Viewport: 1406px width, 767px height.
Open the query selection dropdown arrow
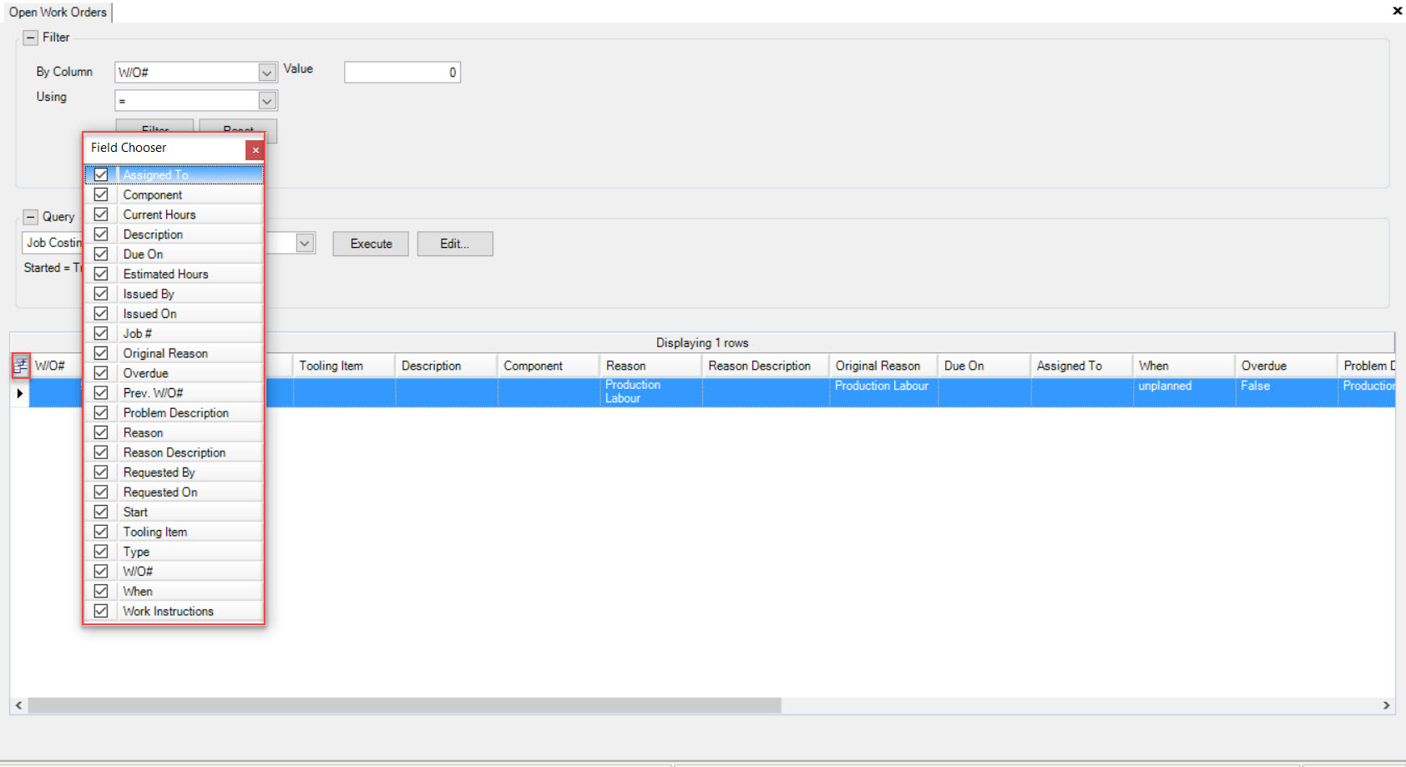click(305, 243)
